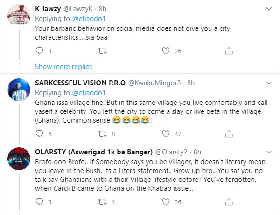The height and width of the screenshot is (215, 280).
Task: Open K_lawzy's profile picture
Action: pyautogui.click(x=19, y=18)
